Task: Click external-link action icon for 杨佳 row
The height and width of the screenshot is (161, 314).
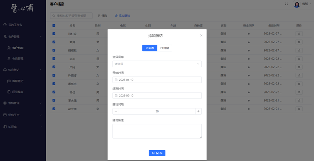Action: [x=299, y=92]
